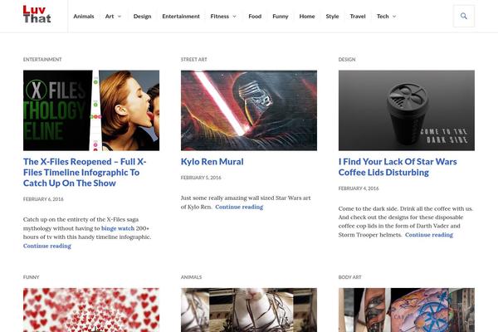498x332 pixels.
Task: Expand the Fitness menu chevron
Action: tap(234, 17)
